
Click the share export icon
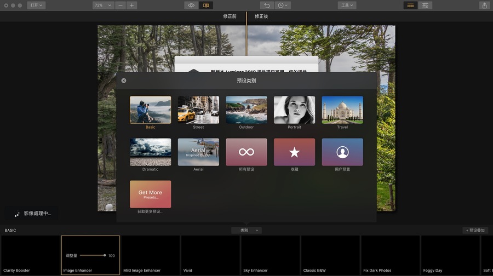click(485, 5)
